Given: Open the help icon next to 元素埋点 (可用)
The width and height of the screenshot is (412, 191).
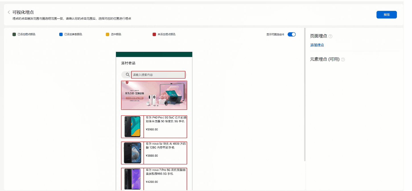Looking at the screenshot, I should point(343,60).
